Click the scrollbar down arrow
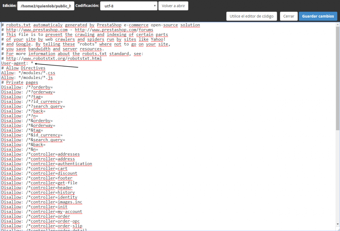 coord(338,224)
